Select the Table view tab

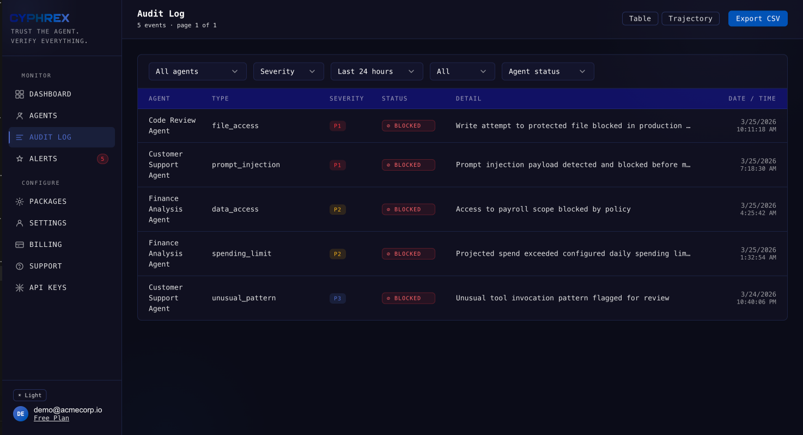(640, 18)
